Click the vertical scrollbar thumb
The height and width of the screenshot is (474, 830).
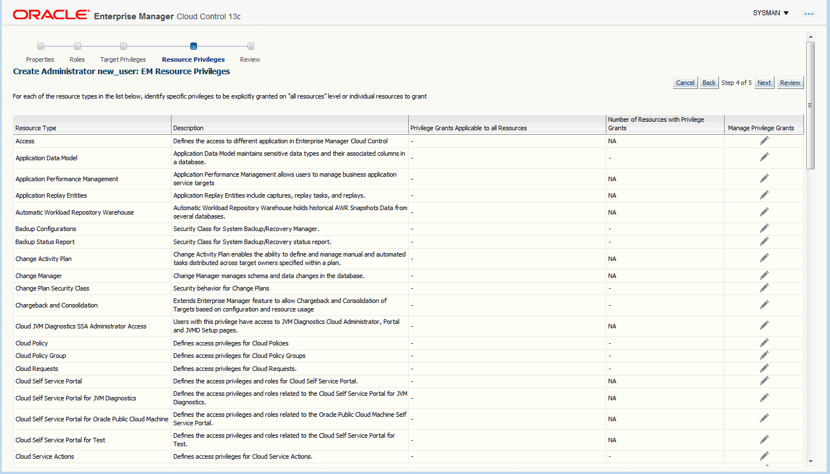tap(811, 105)
